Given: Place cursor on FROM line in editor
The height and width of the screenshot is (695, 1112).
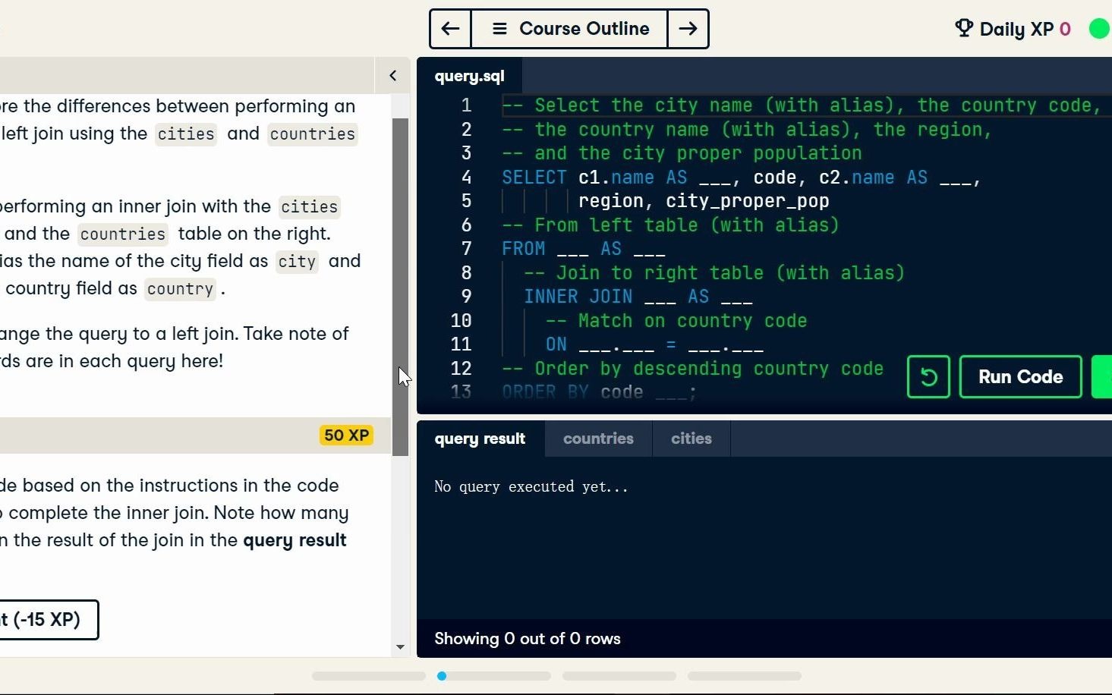Looking at the screenshot, I should point(583,249).
